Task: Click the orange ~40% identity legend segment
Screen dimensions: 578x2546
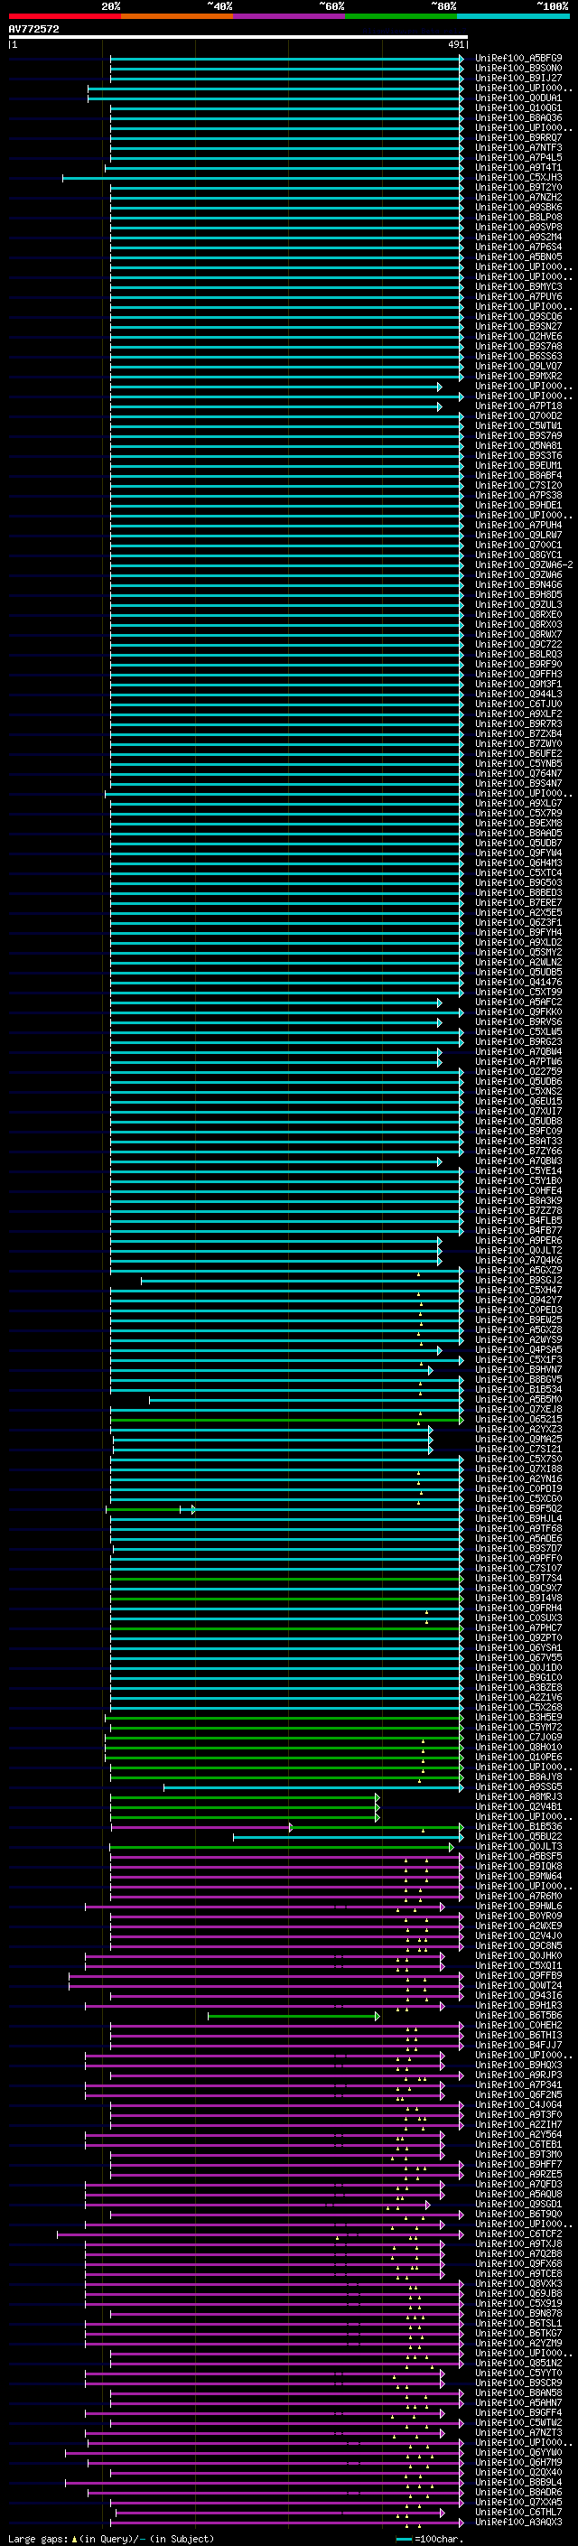Action: [x=177, y=16]
